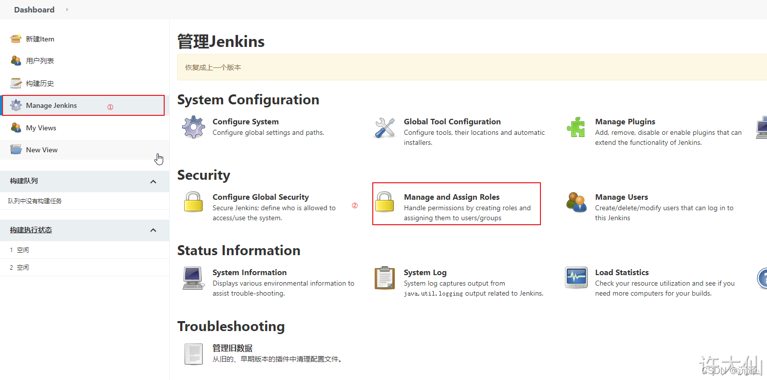Image resolution: width=767 pixels, height=380 pixels.
Task: Open the Load Statistics link
Action: pos(622,272)
